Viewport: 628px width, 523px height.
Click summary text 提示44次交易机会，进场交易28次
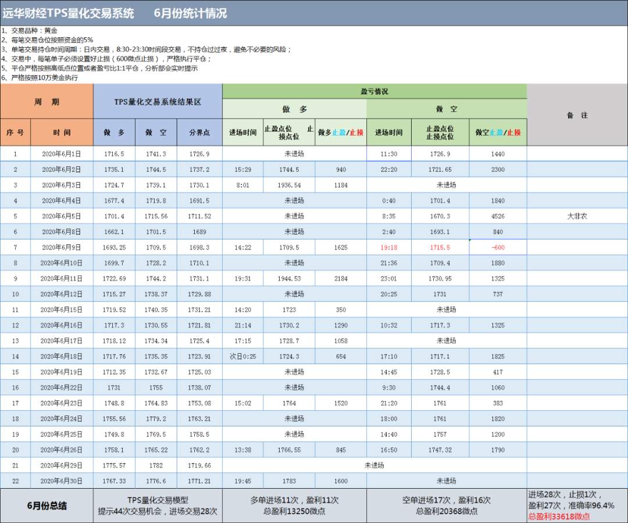click(158, 511)
